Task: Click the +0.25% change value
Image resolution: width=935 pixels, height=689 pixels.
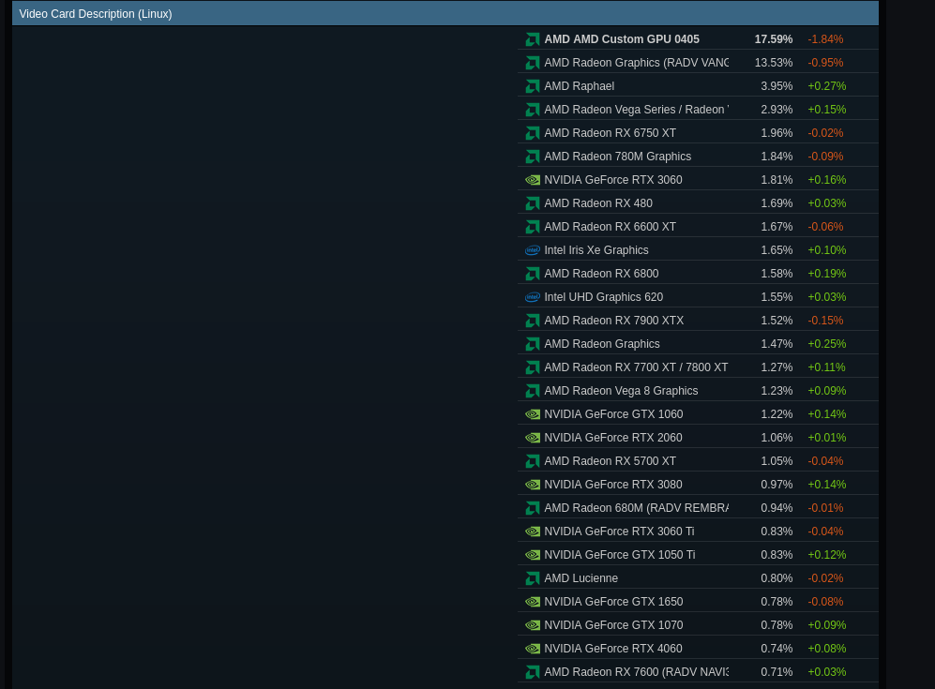Action: click(x=826, y=344)
